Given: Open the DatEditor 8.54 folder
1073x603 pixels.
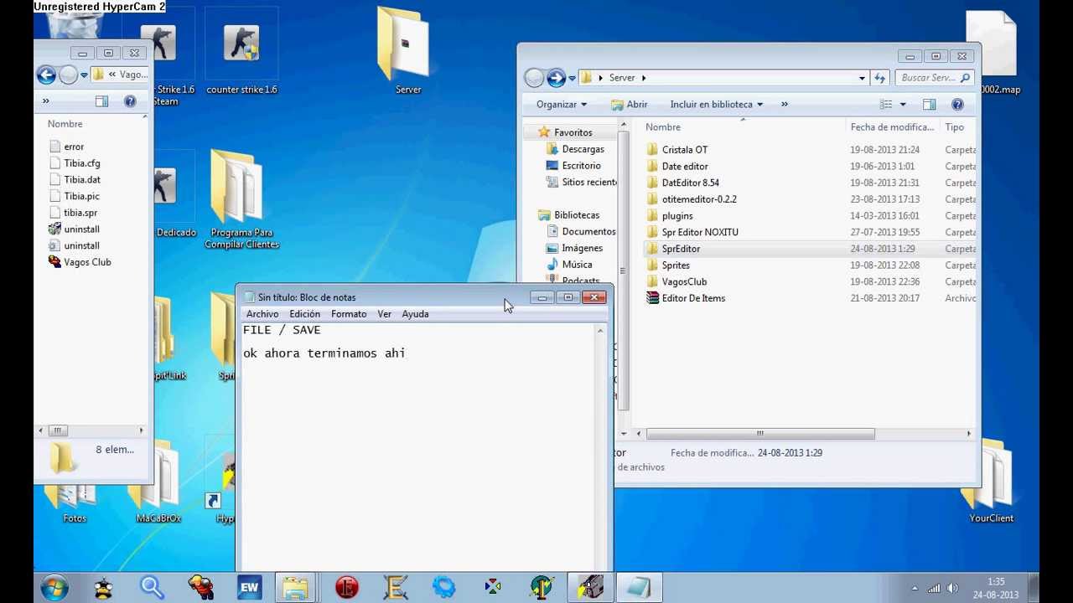Looking at the screenshot, I should pos(690,183).
